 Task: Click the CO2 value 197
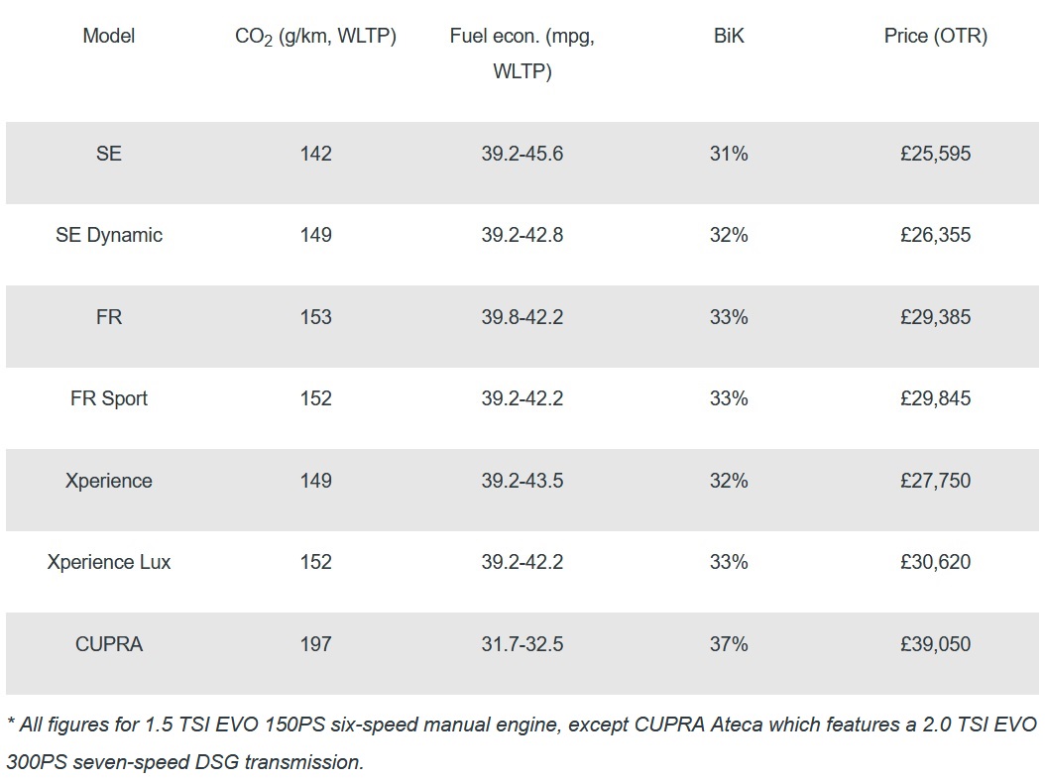click(x=315, y=644)
